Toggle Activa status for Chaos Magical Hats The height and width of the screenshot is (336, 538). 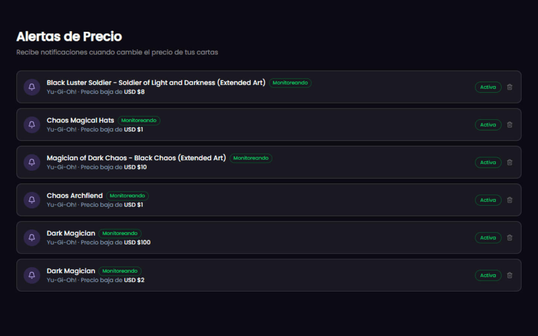click(x=488, y=125)
